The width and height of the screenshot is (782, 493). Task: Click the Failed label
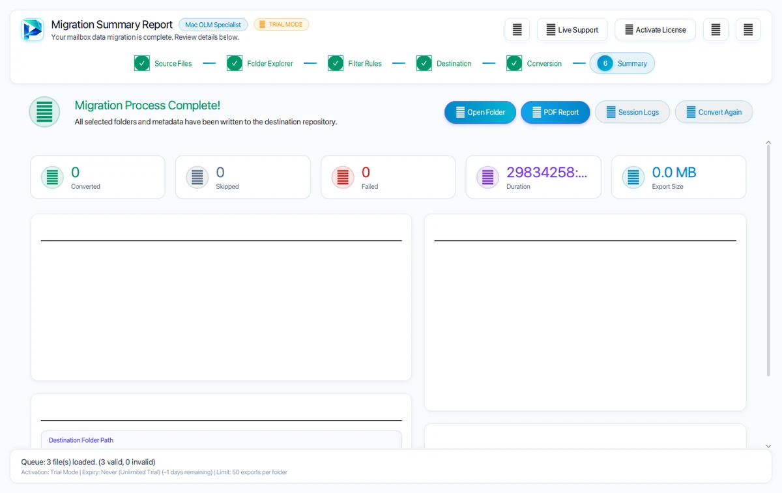369,186
